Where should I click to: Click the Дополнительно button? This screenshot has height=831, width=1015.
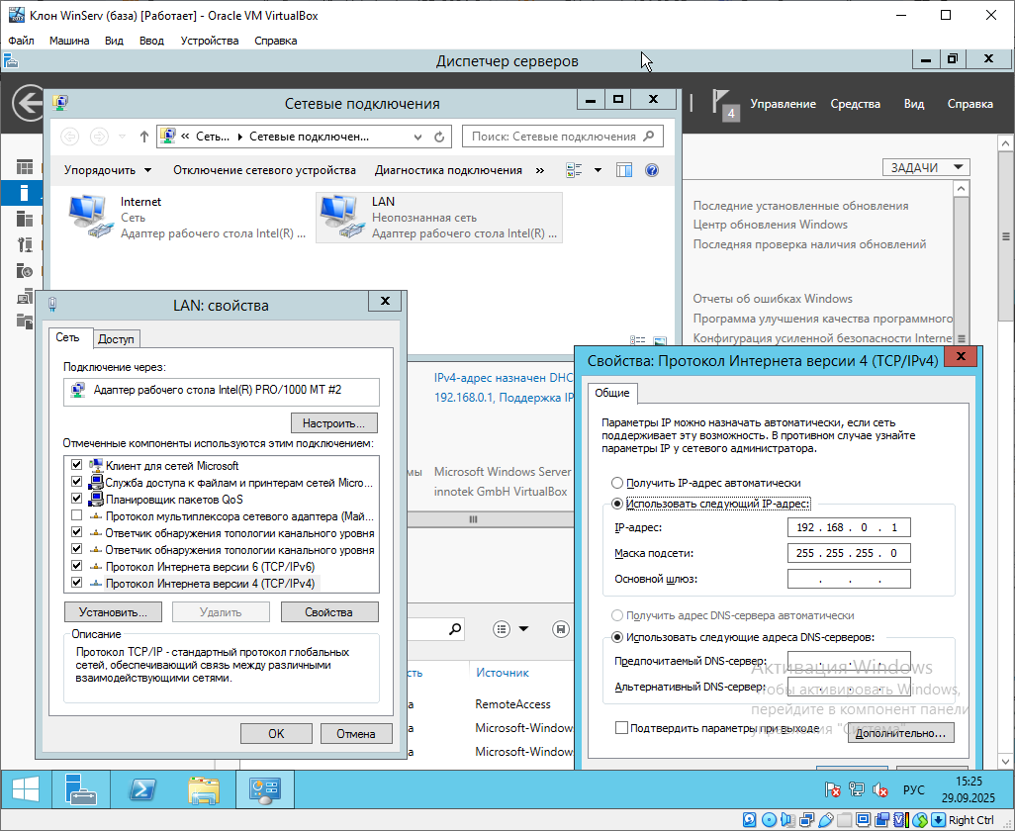point(901,733)
